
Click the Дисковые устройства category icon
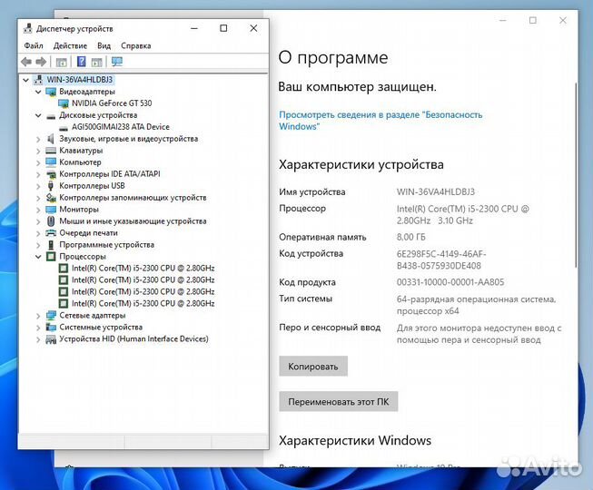[x=51, y=116]
